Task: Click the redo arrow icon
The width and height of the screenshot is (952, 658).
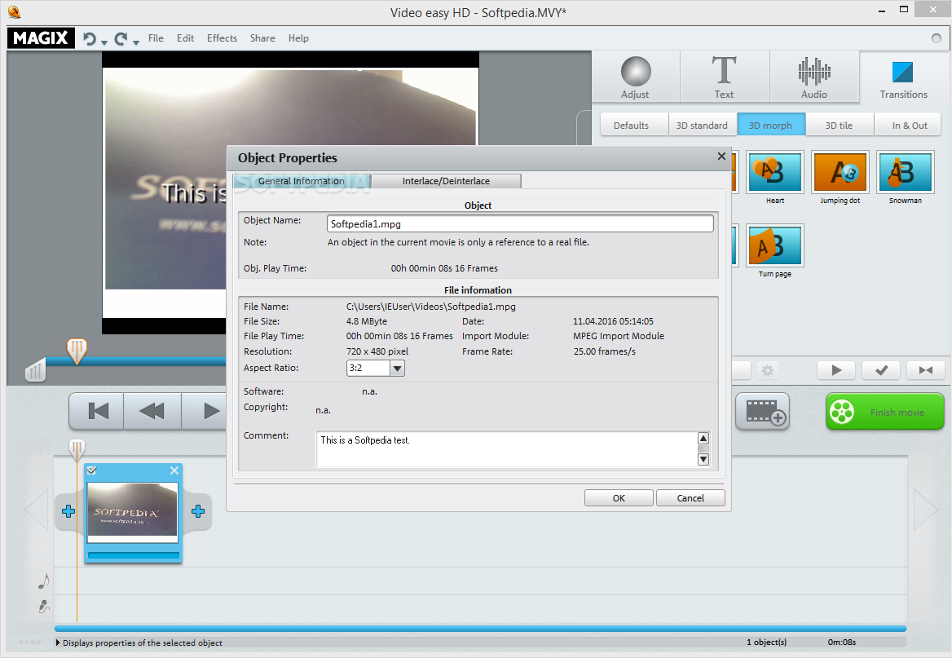Action: click(x=121, y=39)
